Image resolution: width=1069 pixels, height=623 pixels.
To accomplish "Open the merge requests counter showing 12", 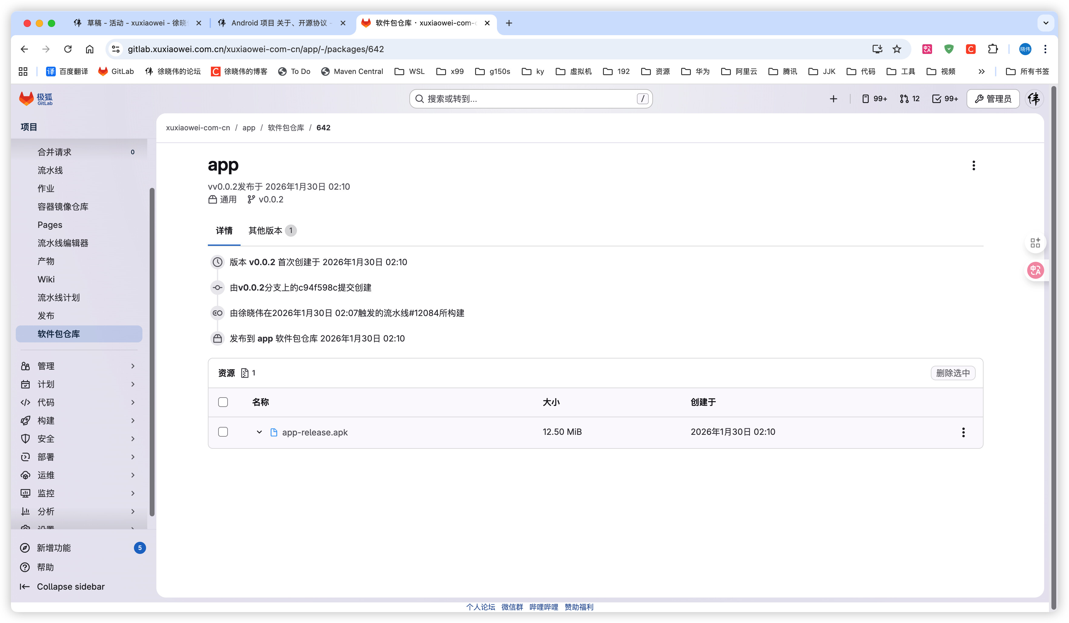I will click(x=909, y=99).
